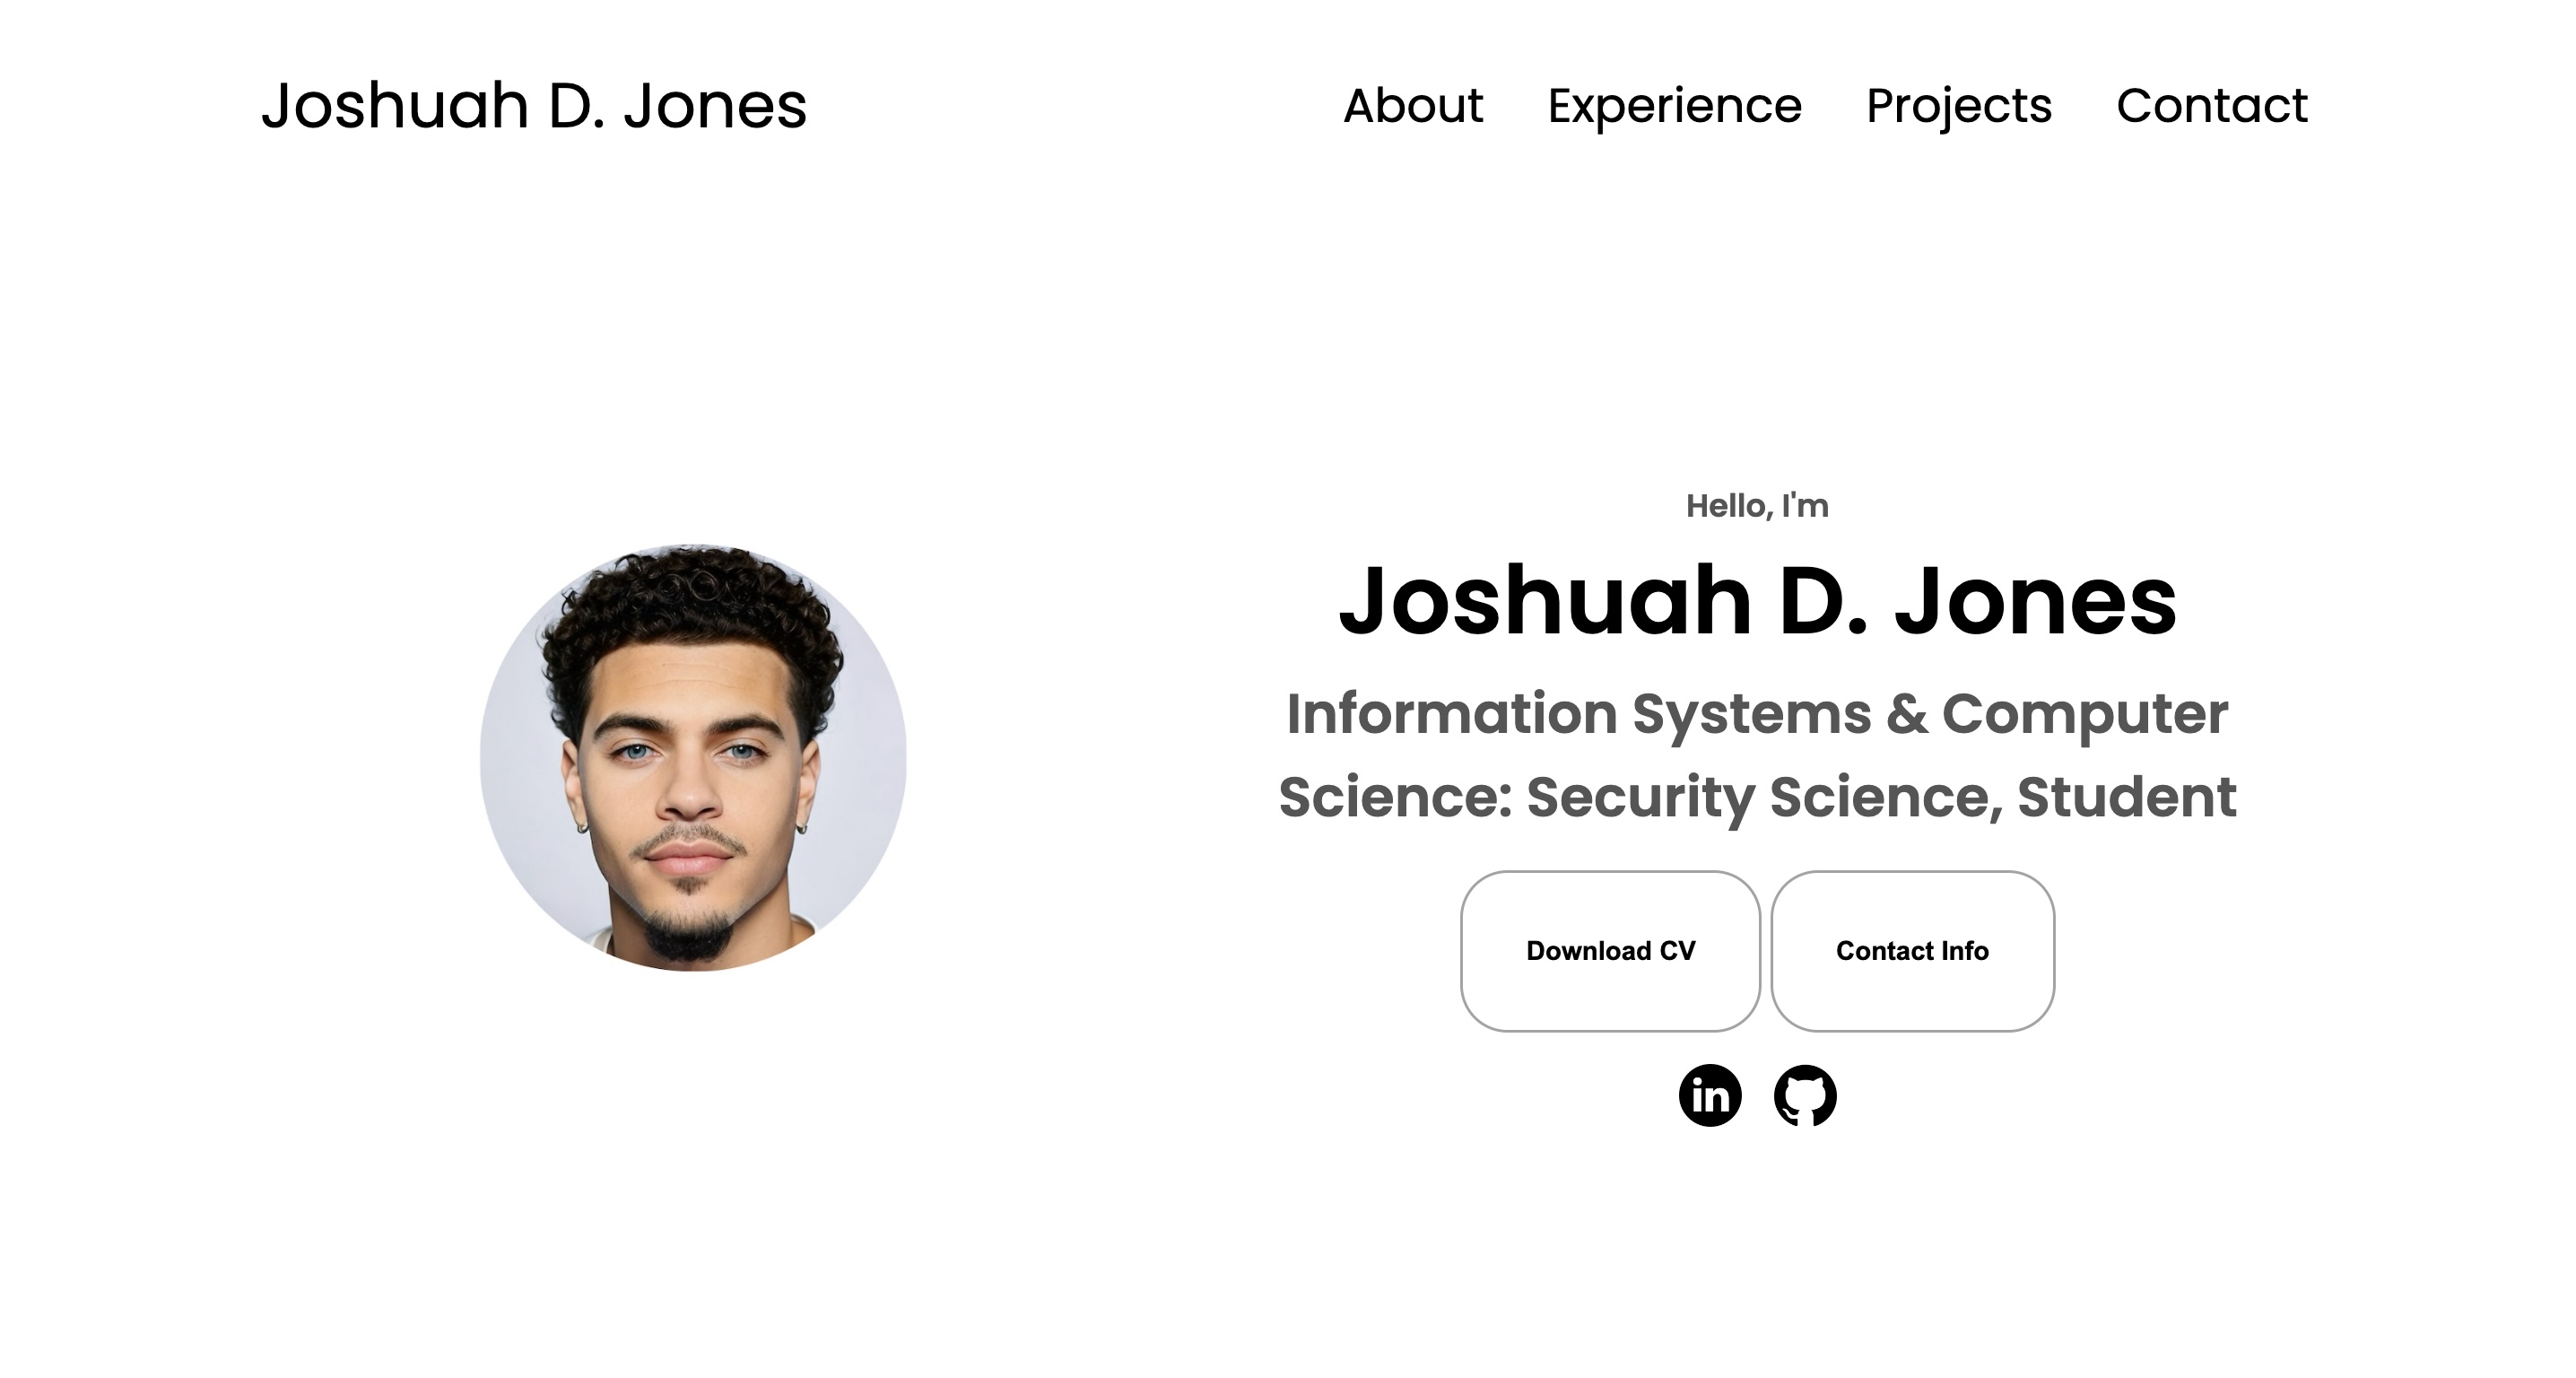This screenshot has width=2576, height=1378.
Task: Click the circular profile photo
Action: (x=693, y=757)
